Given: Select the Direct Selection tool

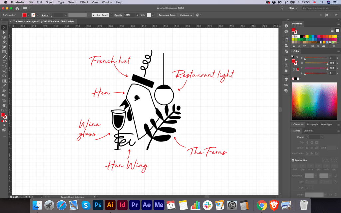Looking at the screenshot, I should point(4,32).
